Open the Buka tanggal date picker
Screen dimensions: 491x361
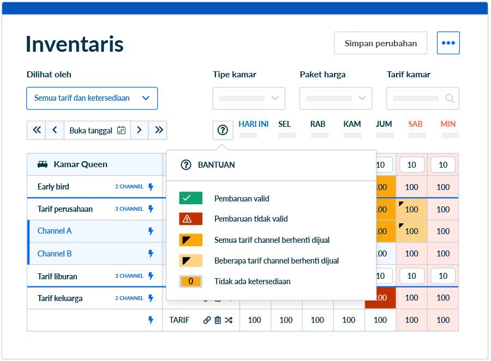98,130
